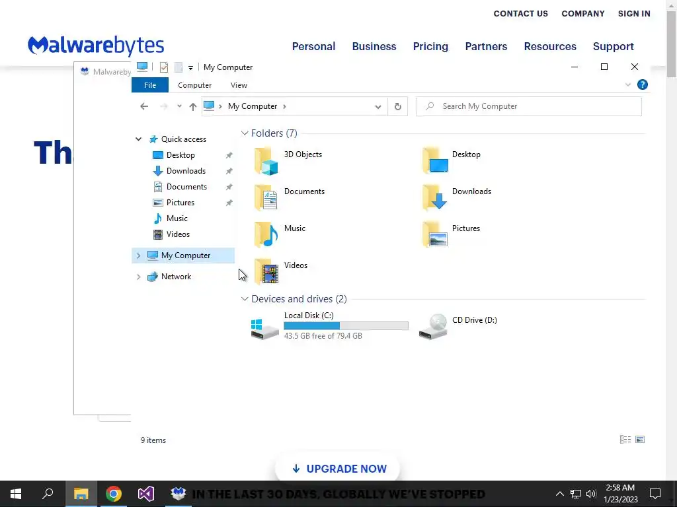
Task: Click the Up one level arrow
Action: [192, 106]
